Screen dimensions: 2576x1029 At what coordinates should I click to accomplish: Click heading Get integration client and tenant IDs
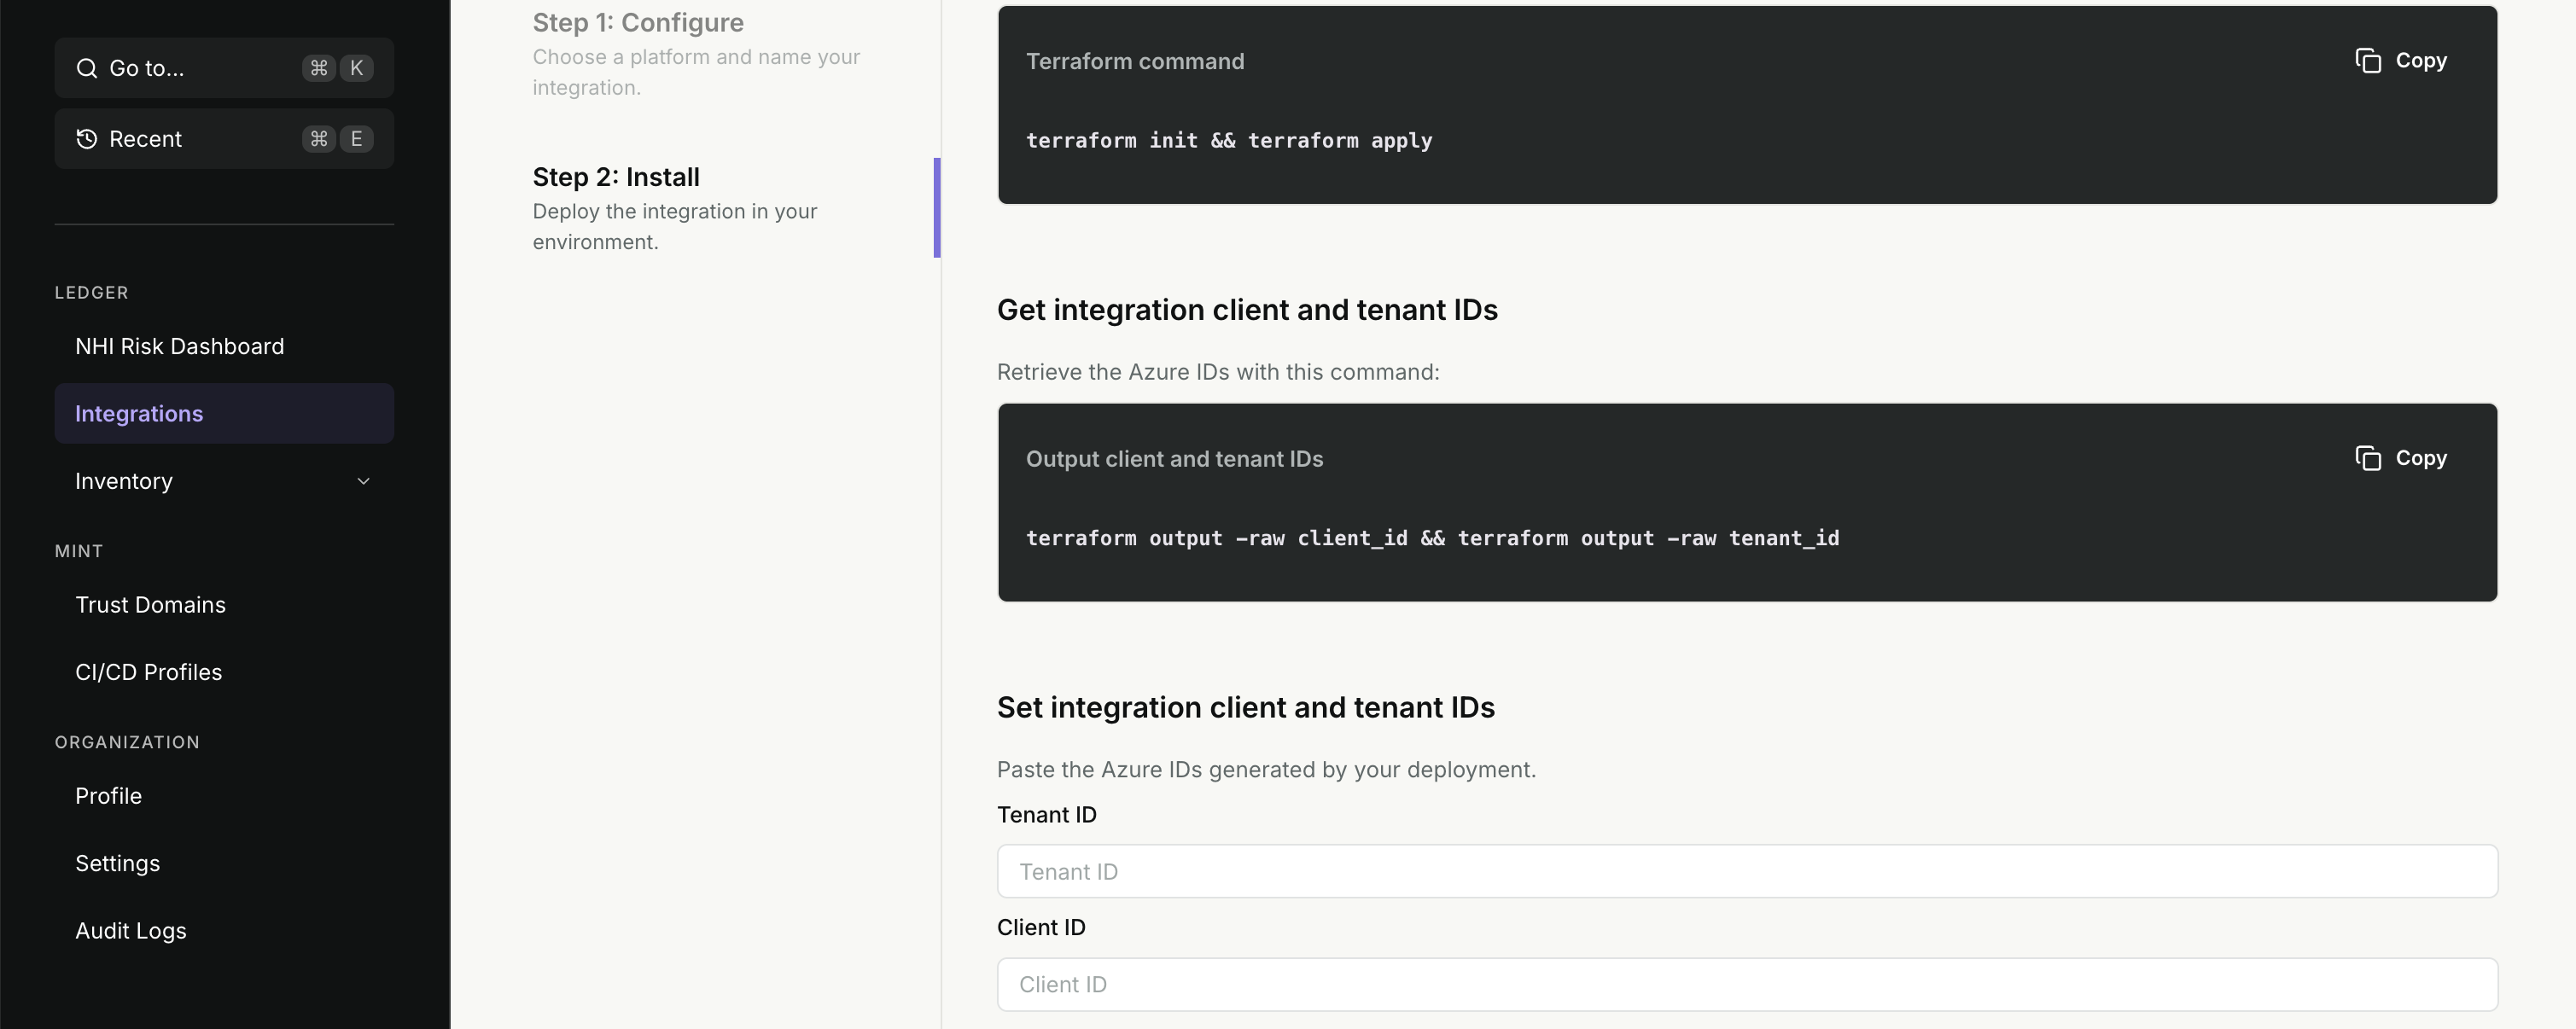coord(1247,310)
